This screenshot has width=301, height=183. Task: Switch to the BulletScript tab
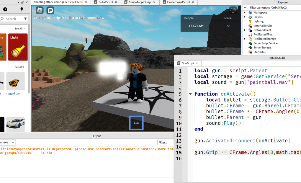106,2
